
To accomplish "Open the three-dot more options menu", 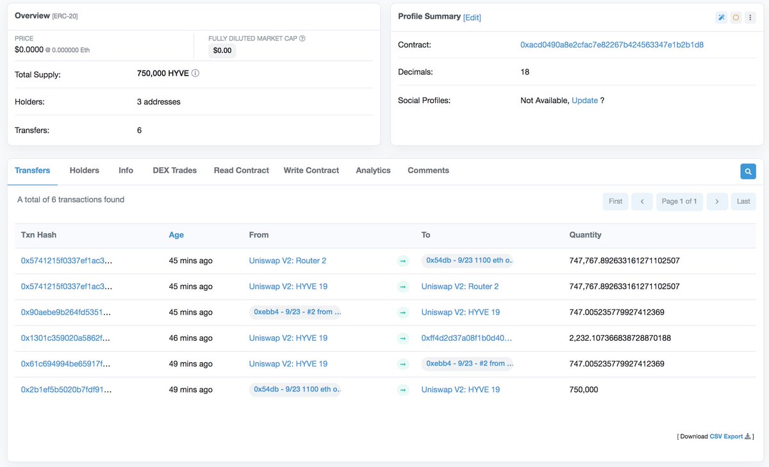I will (750, 18).
